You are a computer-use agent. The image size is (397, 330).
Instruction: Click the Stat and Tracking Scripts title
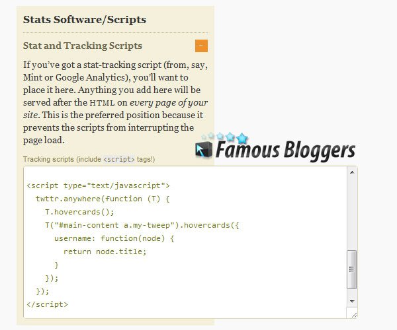coord(82,46)
